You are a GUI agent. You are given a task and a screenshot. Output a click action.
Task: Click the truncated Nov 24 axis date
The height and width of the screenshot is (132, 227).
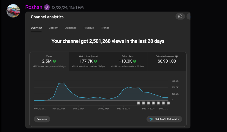[x=40, y=109]
